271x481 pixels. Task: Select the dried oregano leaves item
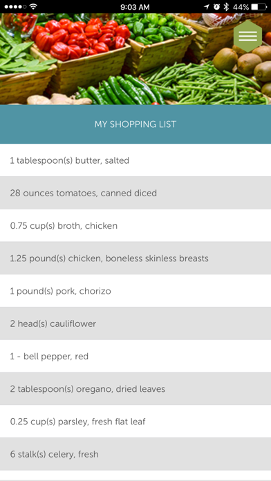tap(135, 389)
